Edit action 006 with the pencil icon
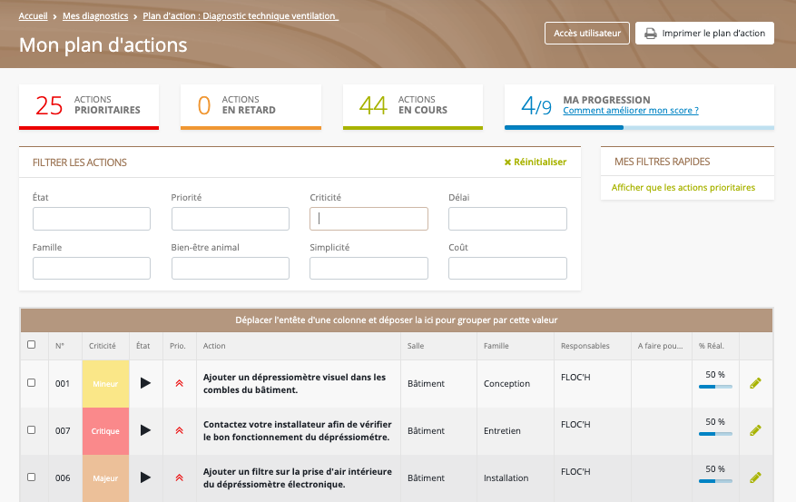 pos(755,477)
